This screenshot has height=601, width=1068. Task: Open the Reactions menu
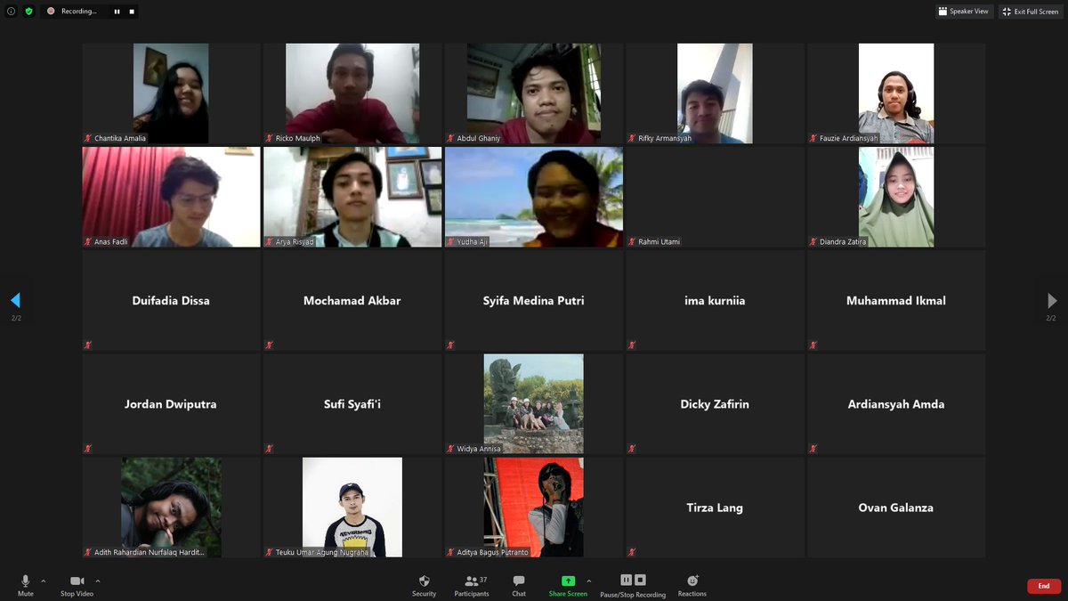[692, 586]
